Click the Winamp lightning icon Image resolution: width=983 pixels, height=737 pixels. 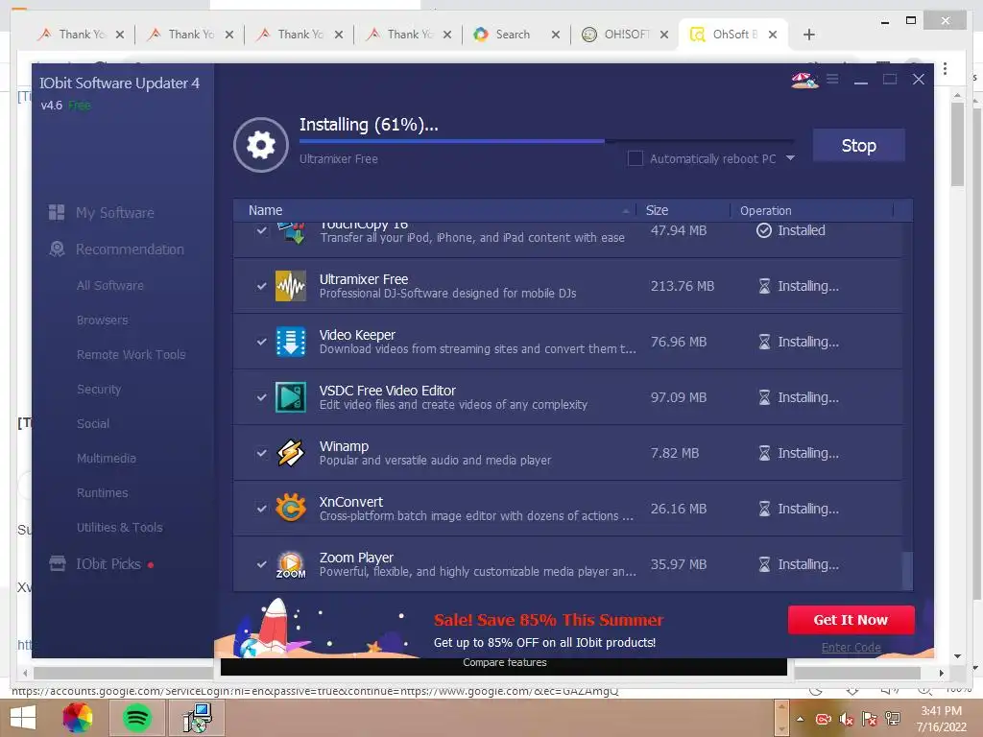[x=291, y=453]
